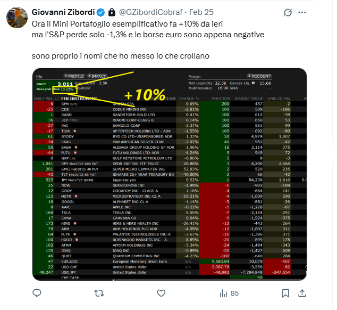Screen dimensions: 337x310
Task: Open the Giovanni Zibordi display name link
Action: click(x=62, y=12)
